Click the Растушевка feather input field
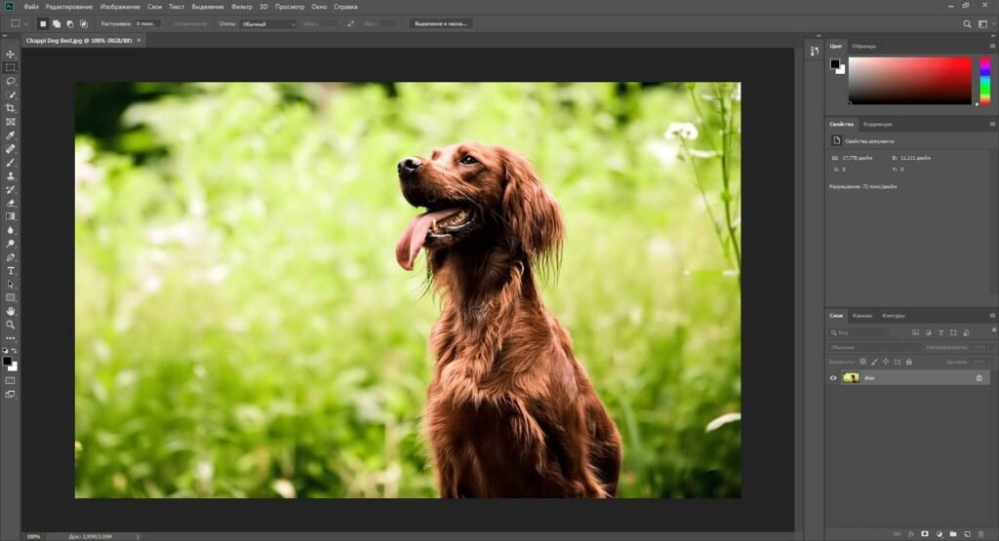 tap(147, 24)
